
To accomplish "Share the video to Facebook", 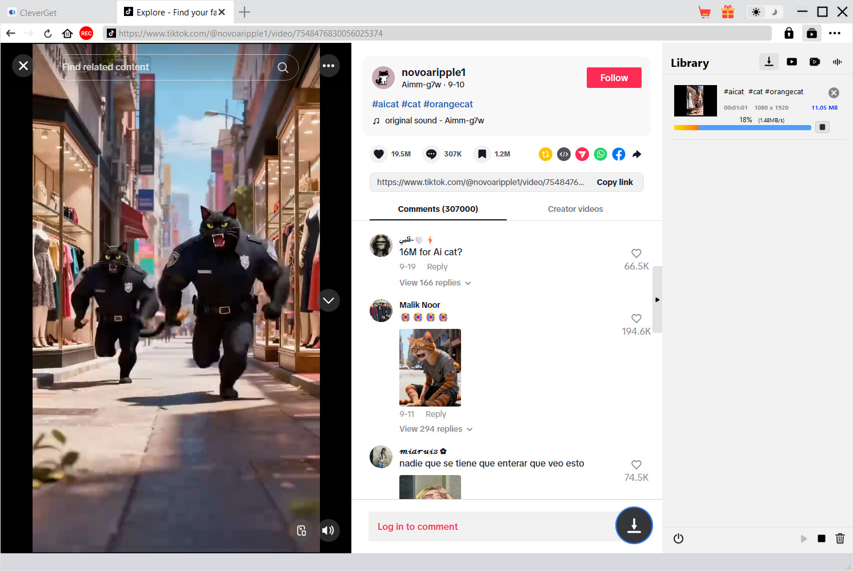I will point(618,154).
